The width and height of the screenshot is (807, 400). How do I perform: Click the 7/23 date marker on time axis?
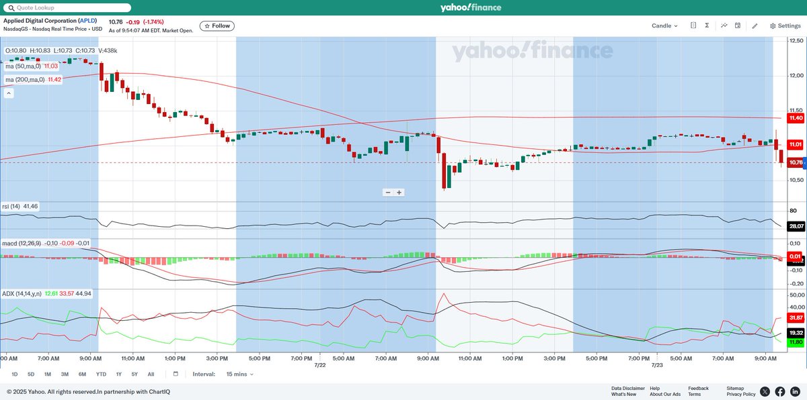pyautogui.click(x=657, y=365)
